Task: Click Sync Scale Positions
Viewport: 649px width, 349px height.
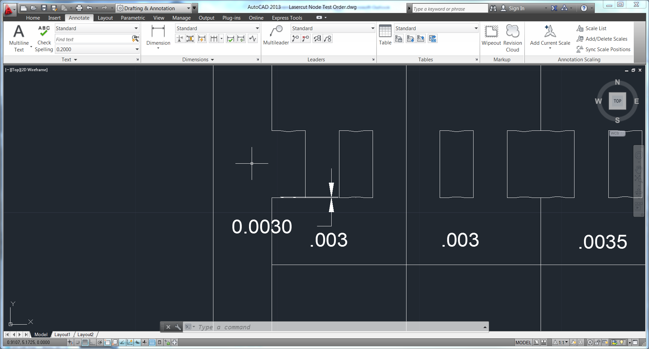Action: point(608,49)
